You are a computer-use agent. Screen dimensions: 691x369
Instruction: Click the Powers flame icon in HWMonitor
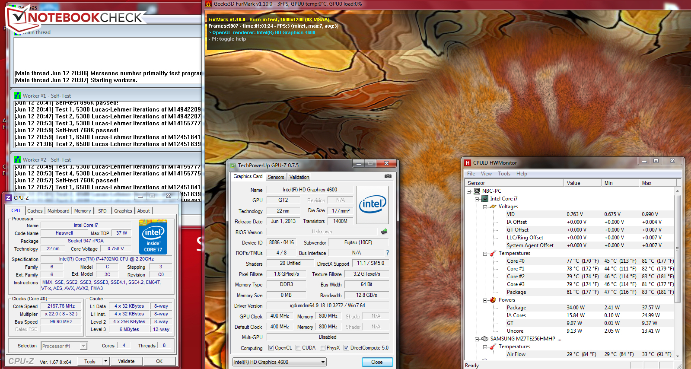pyautogui.click(x=493, y=300)
